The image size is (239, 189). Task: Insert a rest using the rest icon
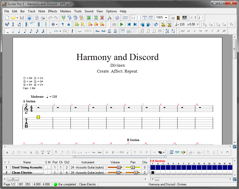tap(72, 31)
